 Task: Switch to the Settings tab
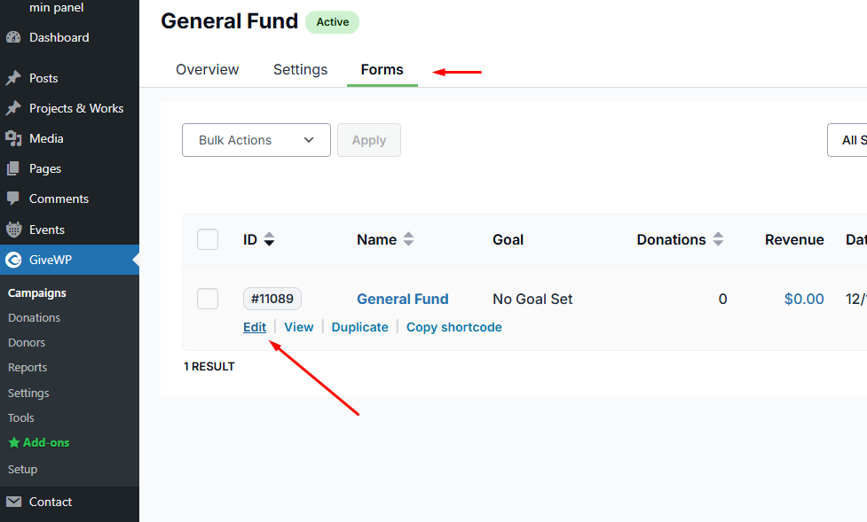(300, 70)
